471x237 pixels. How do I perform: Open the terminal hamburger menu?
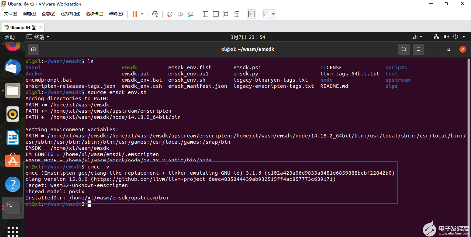point(418,49)
